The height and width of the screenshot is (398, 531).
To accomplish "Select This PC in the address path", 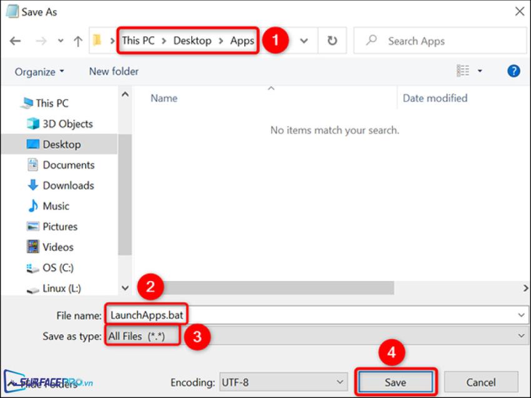I will tap(138, 41).
